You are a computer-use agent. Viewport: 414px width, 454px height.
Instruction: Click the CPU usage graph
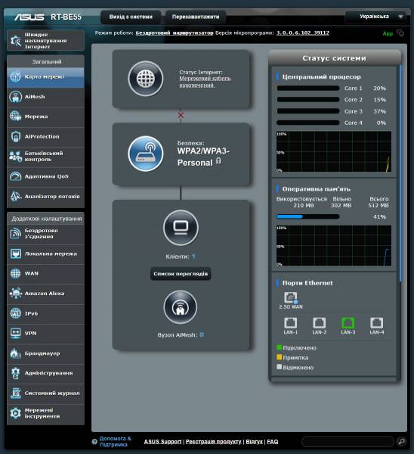tap(334, 152)
